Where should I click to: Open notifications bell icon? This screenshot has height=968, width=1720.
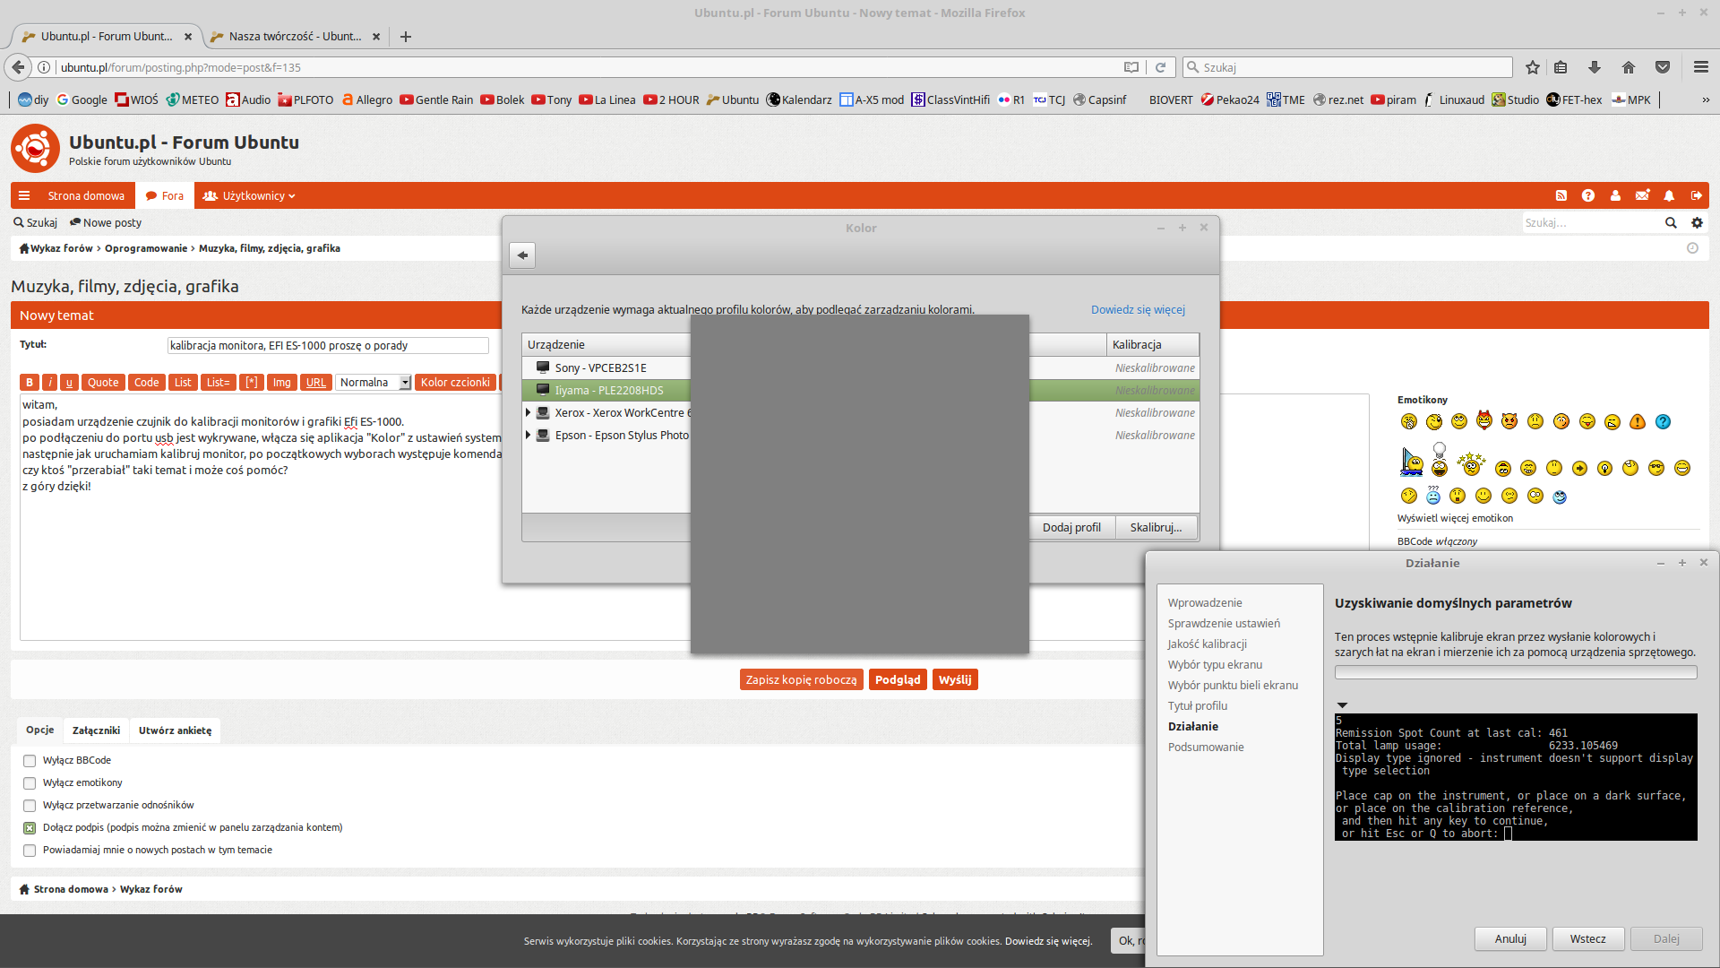coord(1669,195)
